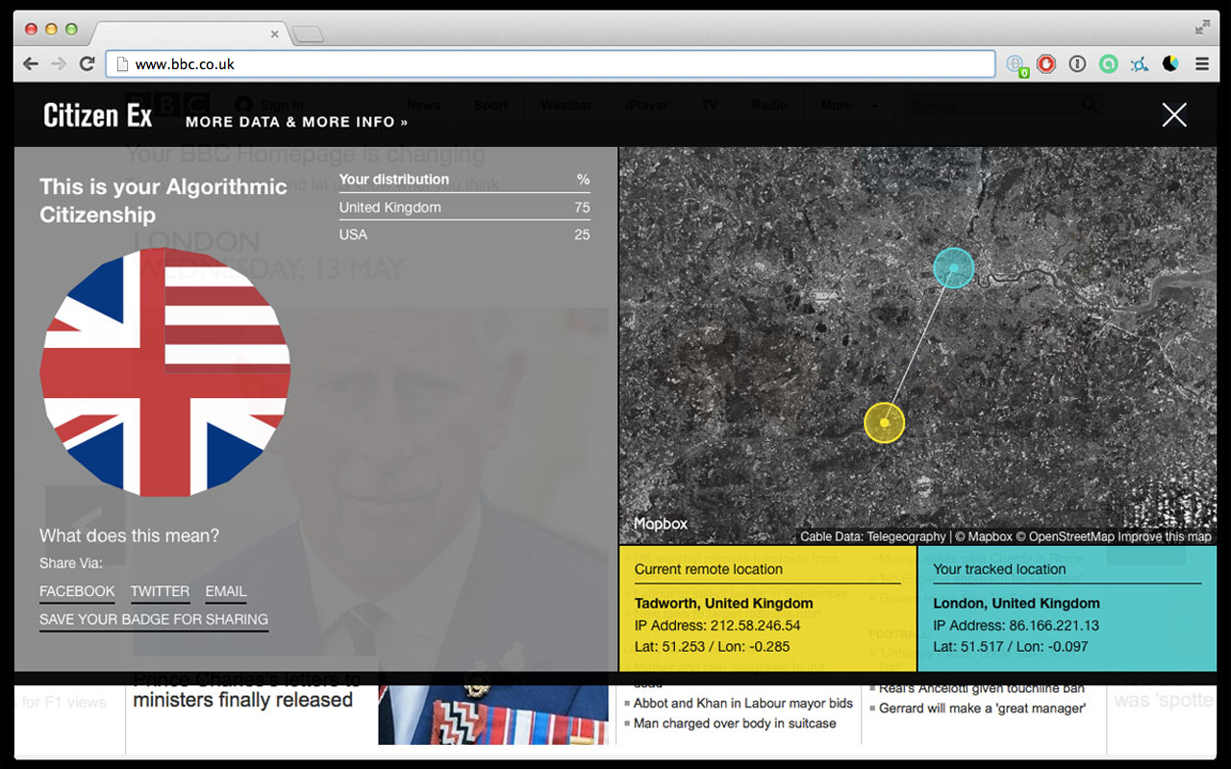The width and height of the screenshot is (1231, 769).
Task: Open the blue ghost-network extension icon
Action: (x=1139, y=64)
